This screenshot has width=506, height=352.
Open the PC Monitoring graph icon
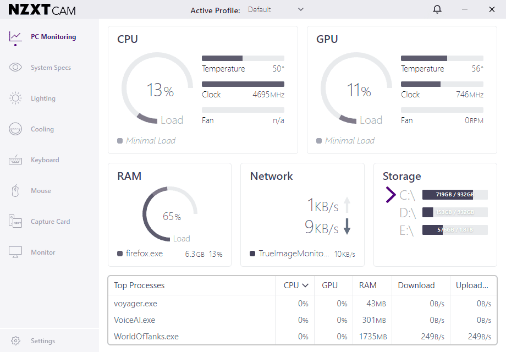(15, 37)
